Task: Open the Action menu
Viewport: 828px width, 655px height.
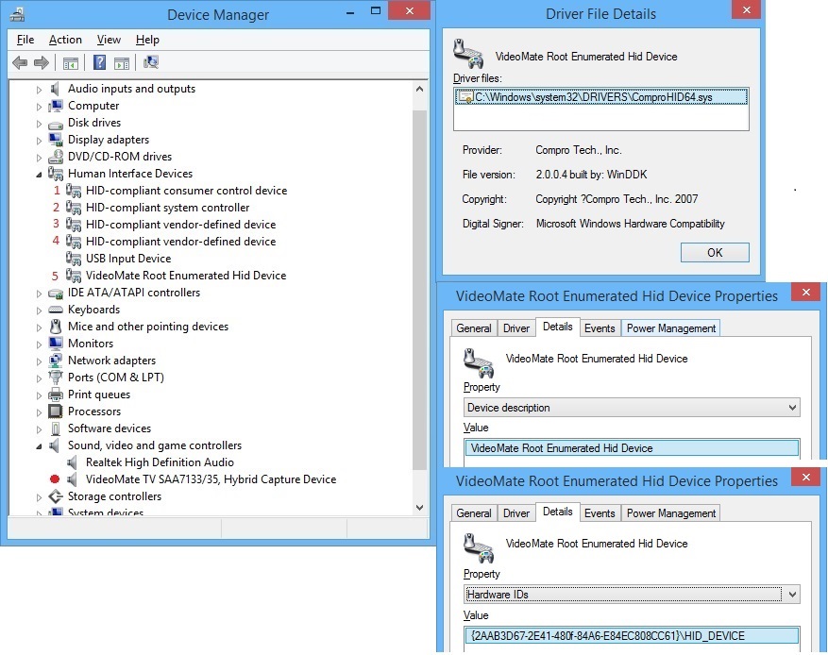Action: (x=65, y=40)
